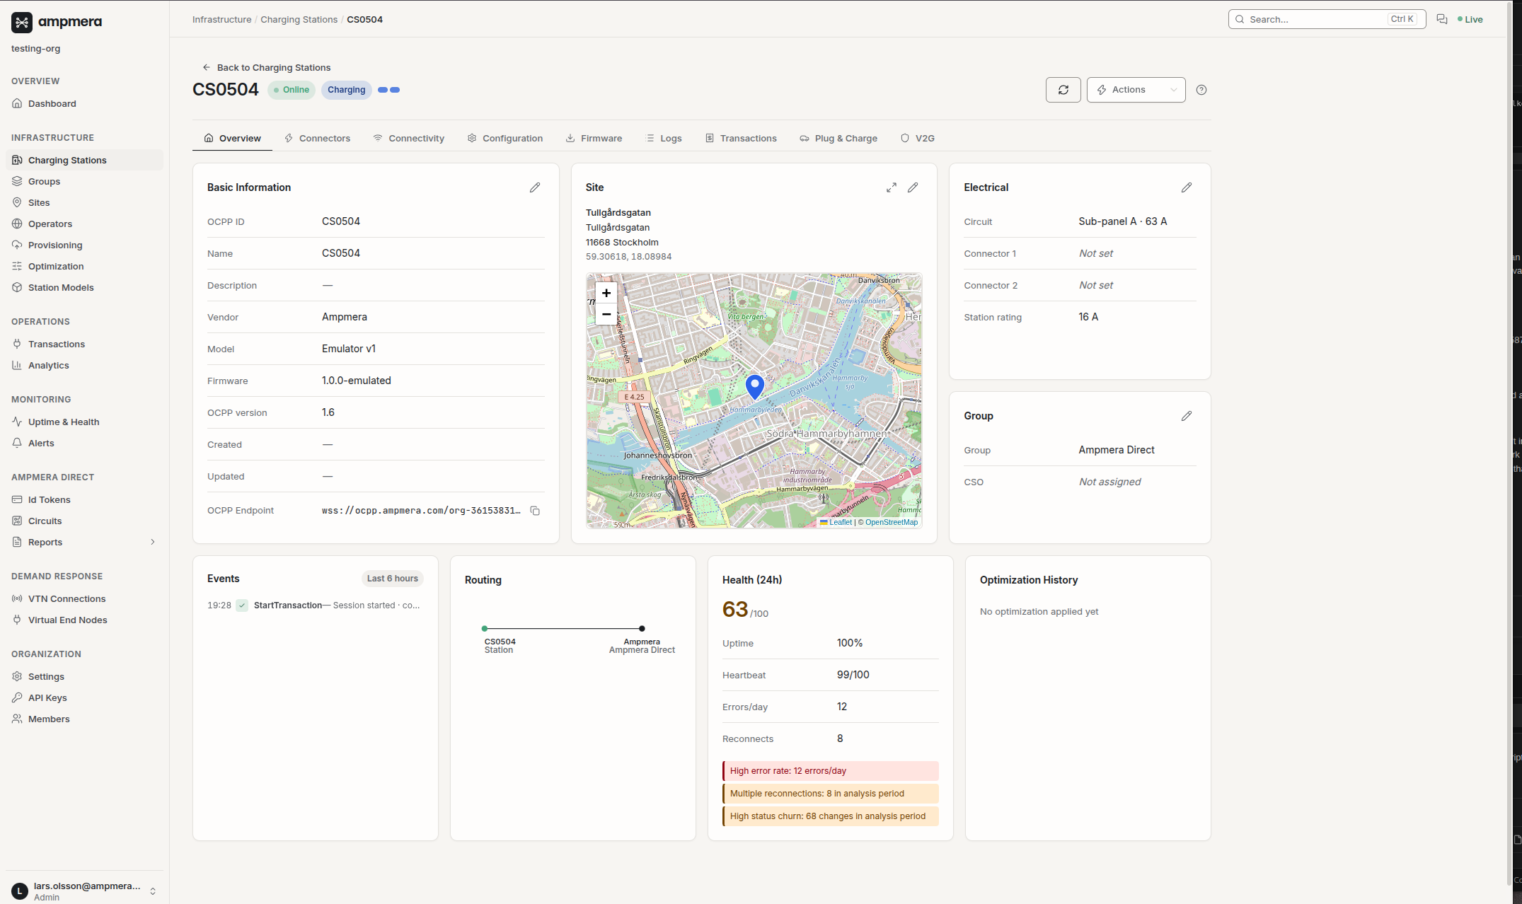Click Infrastructure breadcrumb link
The height and width of the screenshot is (904, 1522).
pos(221,19)
